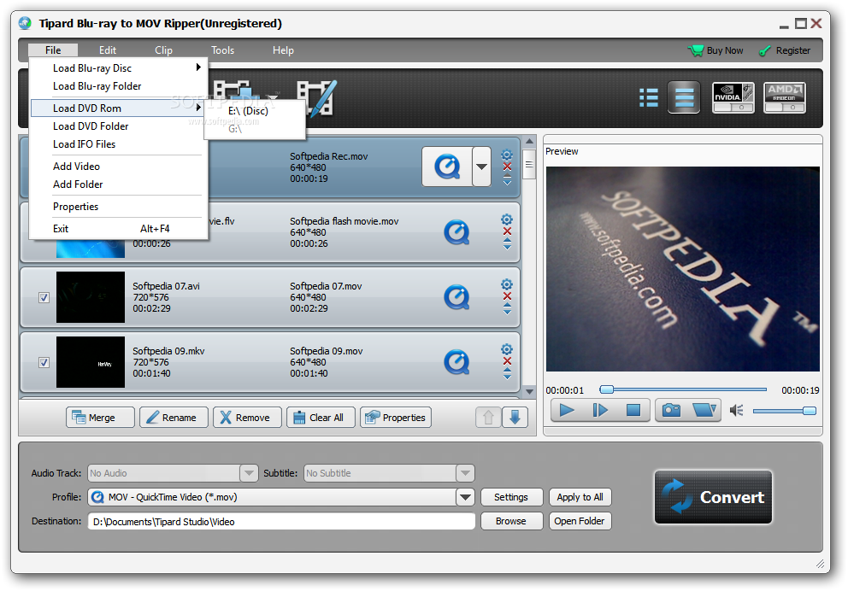The width and height of the screenshot is (848, 591).
Task: Remove Softpedia Rec.mov with red X
Action: 507,167
